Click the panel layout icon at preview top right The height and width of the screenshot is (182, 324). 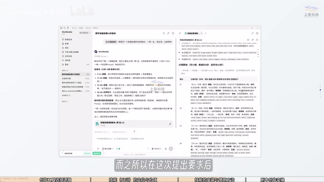(x=257, y=33)
